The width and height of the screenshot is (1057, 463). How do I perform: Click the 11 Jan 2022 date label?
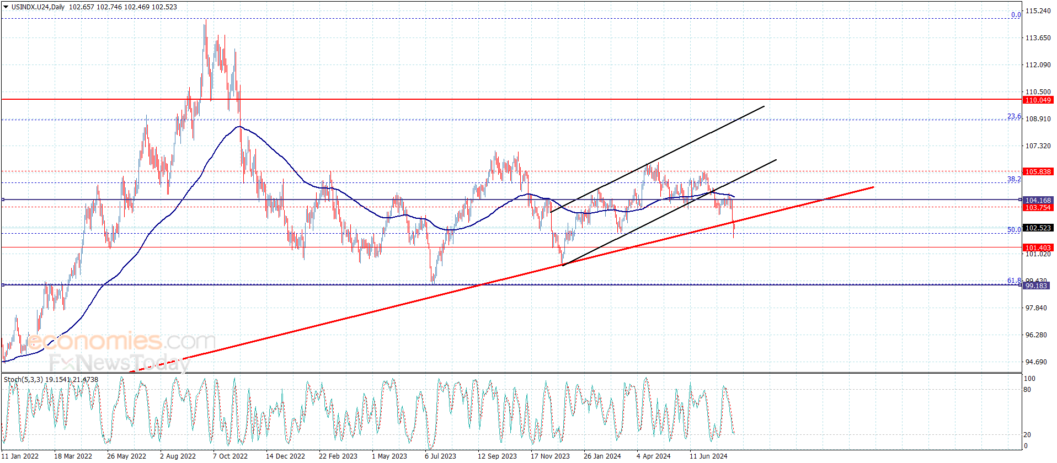(20, 456)
